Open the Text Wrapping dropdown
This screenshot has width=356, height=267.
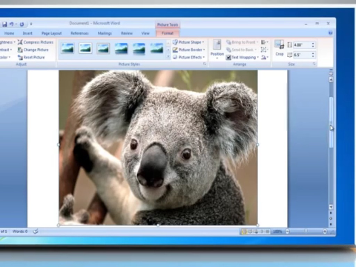point(243,57)
